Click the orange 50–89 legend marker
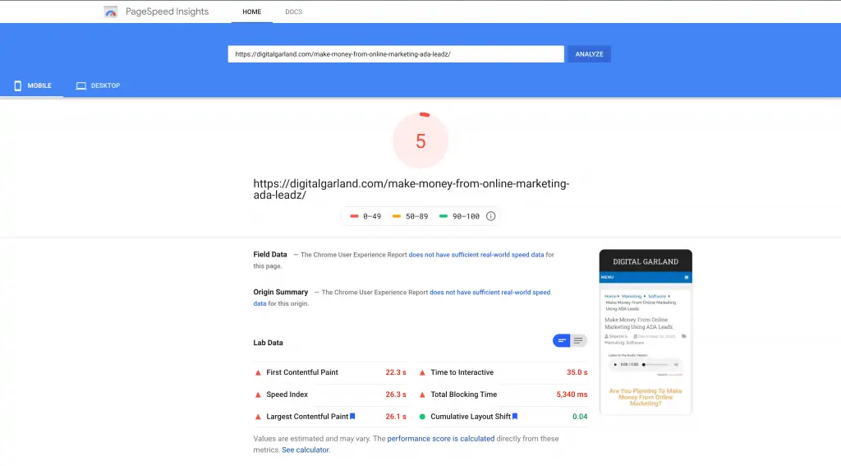Screen dimensions: 841x466 coord(397,216)
